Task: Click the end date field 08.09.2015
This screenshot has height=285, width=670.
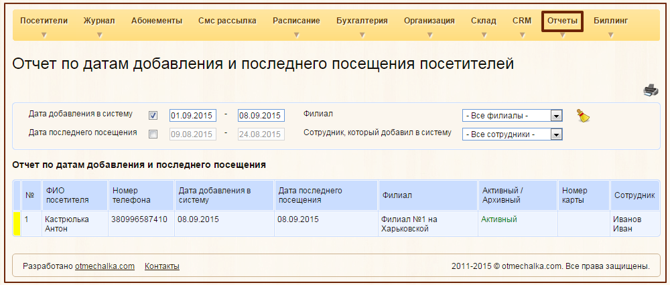Action: click(x=261, y=116)
